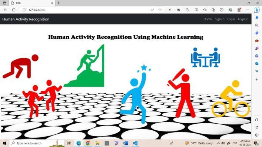Select Logout in the navigation bar
This screenshot has width=262, height=147.
pos(243,19)
